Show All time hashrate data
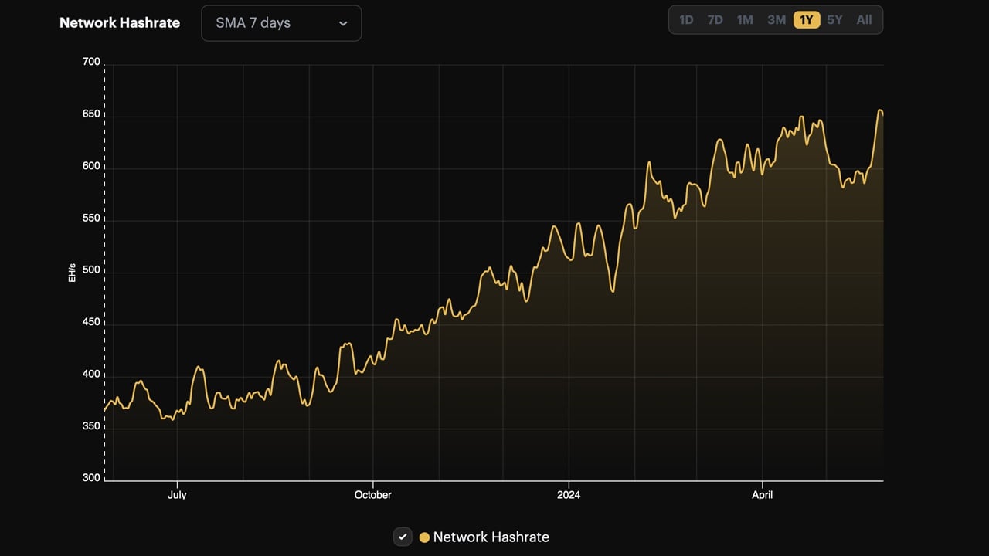This screenshot has height=556, width=989. pyautogui.click(x=864, y=20)
